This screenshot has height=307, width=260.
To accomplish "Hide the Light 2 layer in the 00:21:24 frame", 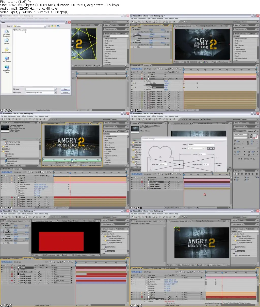I will point(2,178).
